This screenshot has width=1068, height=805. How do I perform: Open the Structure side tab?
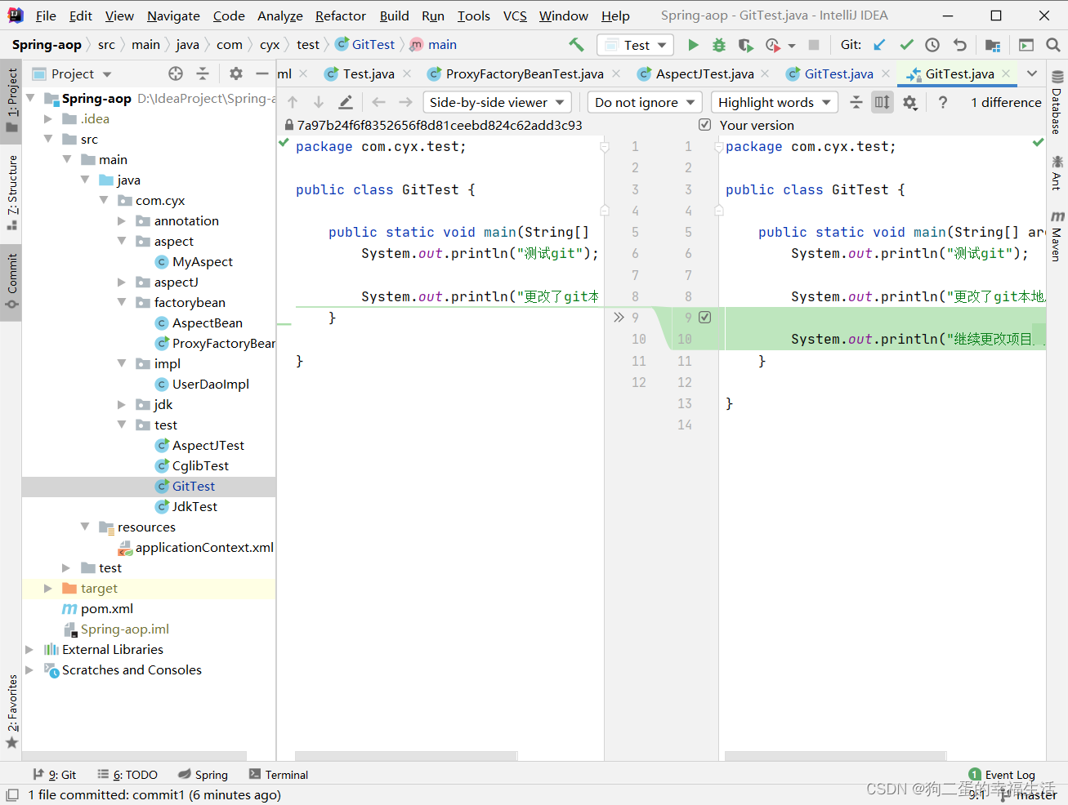click(x=11, y=193)
